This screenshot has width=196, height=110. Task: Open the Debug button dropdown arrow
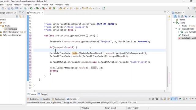coord(28,8)
